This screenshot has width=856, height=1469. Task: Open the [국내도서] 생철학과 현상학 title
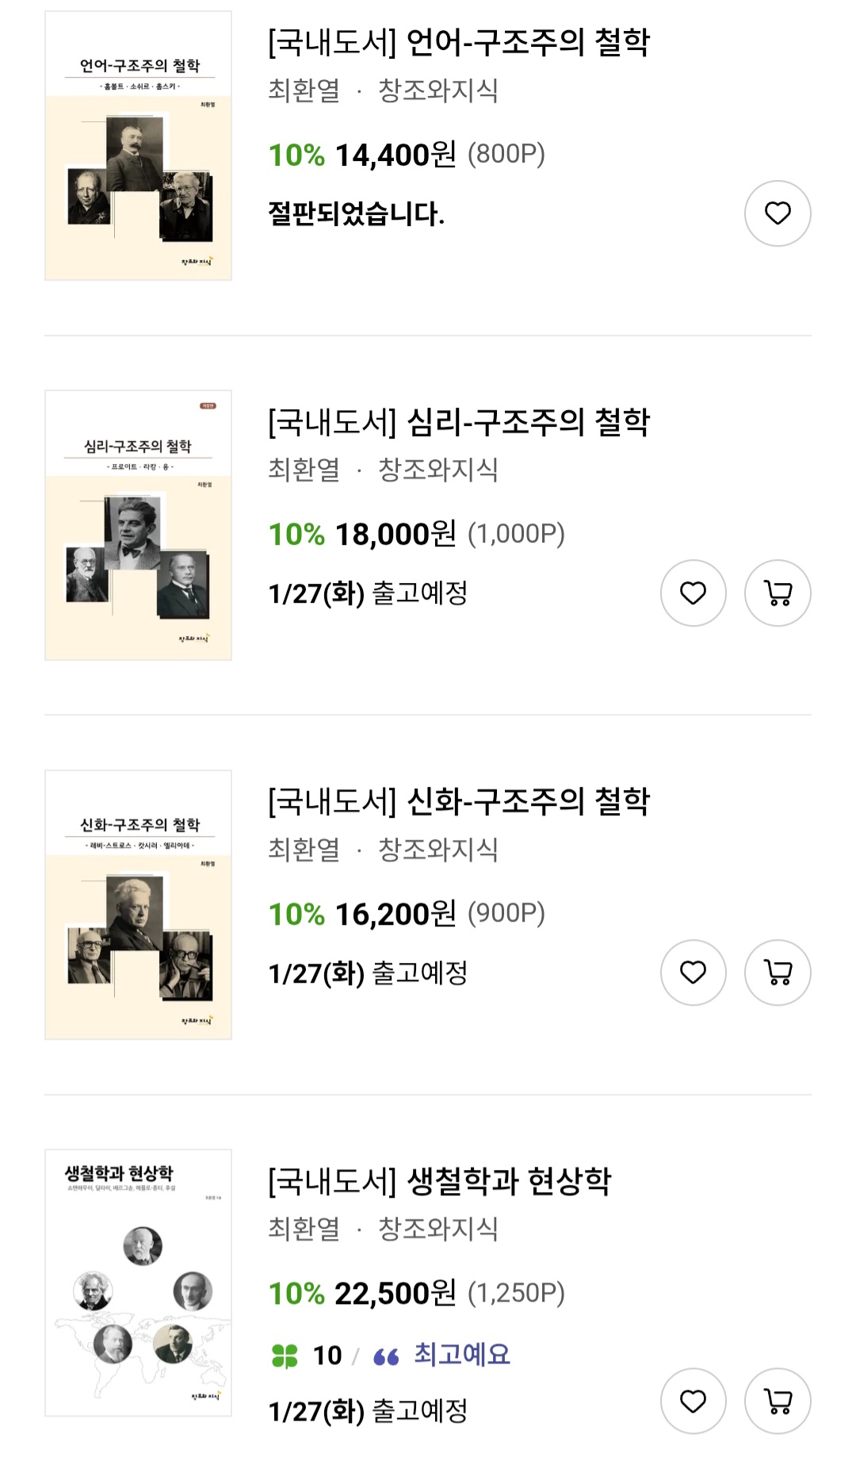tap(439, 1181)
